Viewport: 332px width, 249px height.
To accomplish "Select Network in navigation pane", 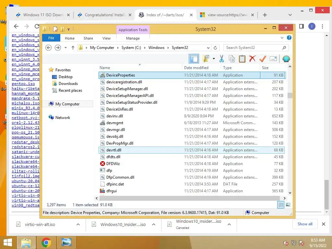I will (63, 117).
